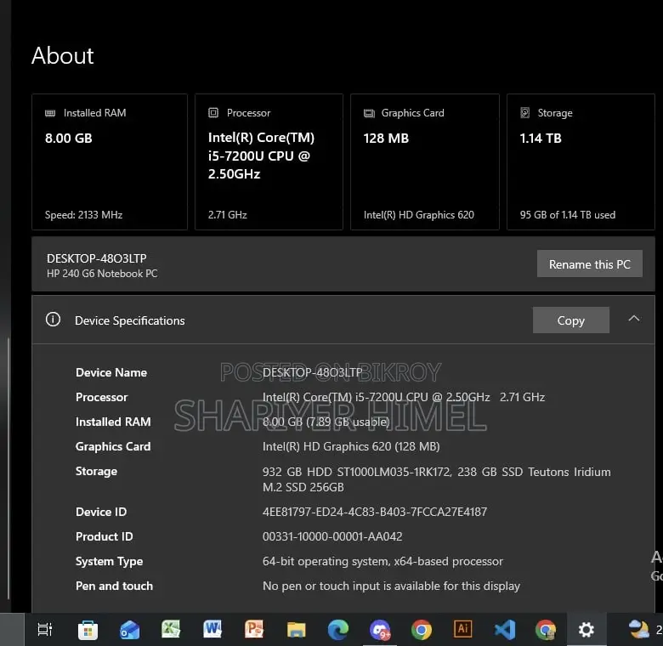Viewport: 663px width, 646px height.
Task: Launch PowerPoint from the taskbar
Action: point(254,629)
